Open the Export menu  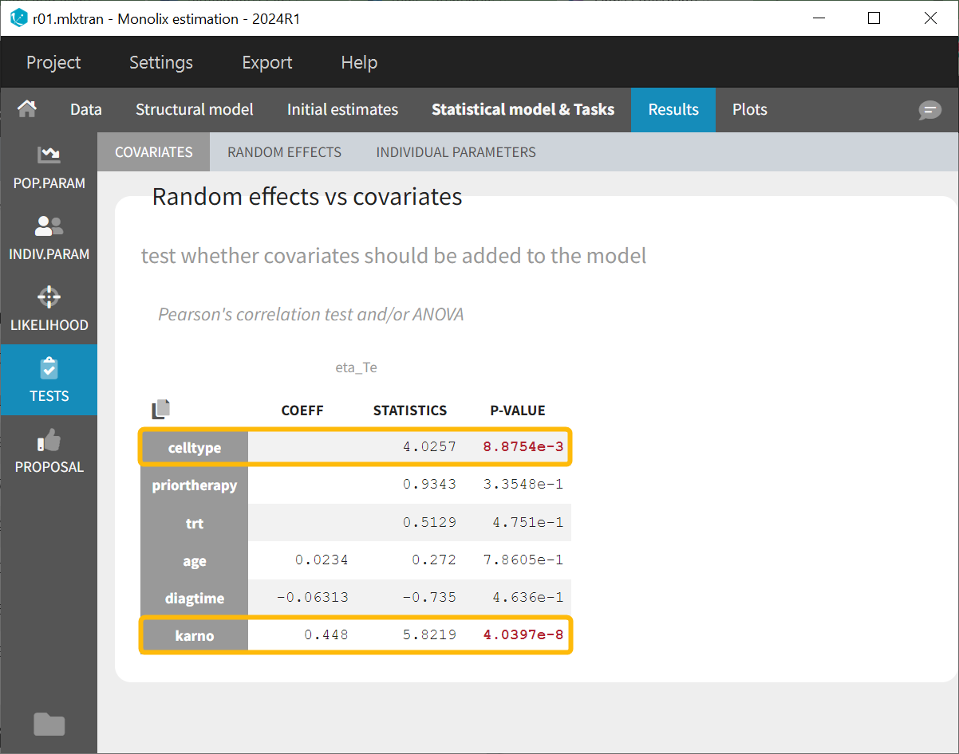point(267,62)
